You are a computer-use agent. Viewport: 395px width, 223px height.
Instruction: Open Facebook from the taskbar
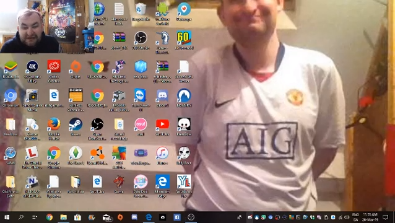click(x=177, y=217)
